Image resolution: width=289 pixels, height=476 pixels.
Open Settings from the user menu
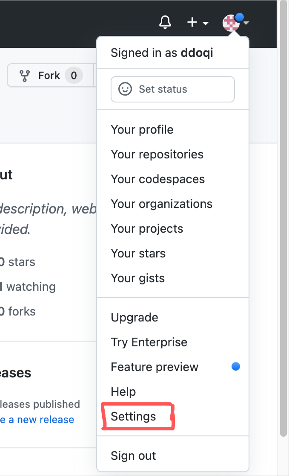point(133,416)
